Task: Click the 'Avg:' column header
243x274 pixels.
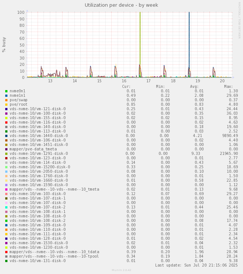Action: (x=194, y=87)
